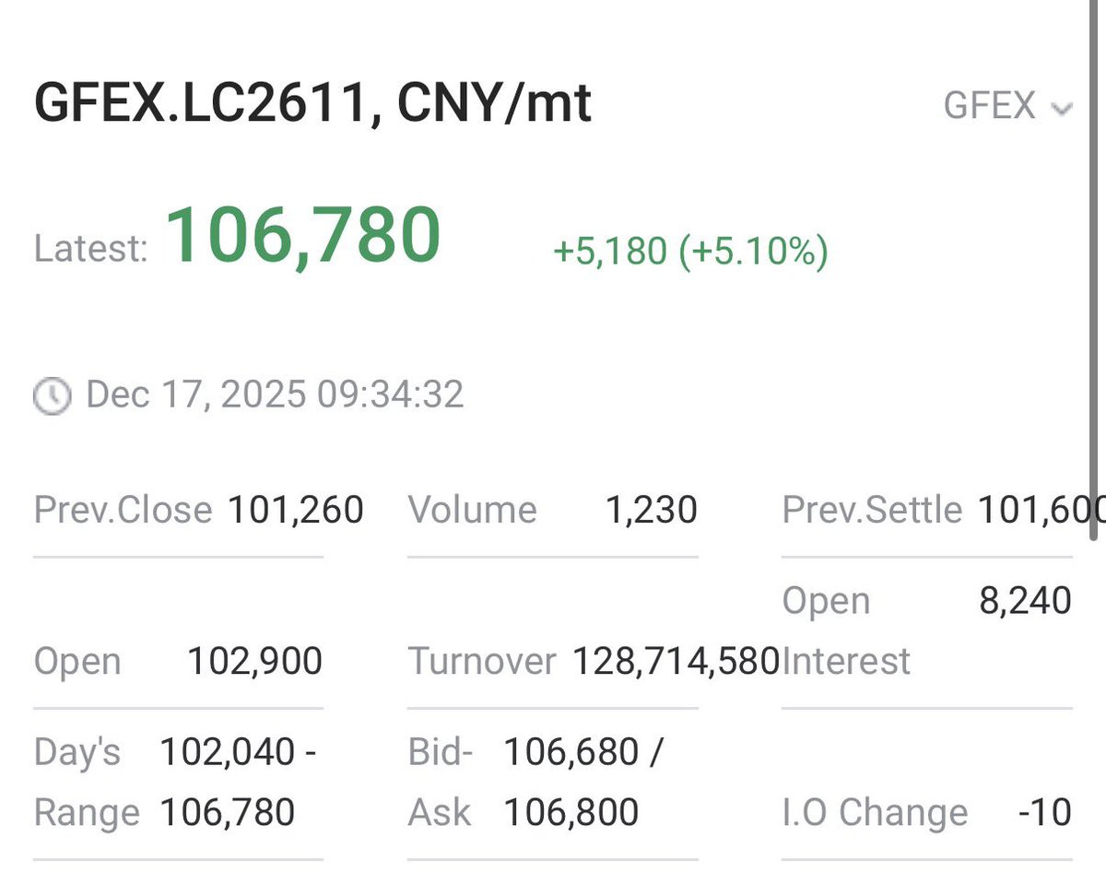
Task: Click the Bid-Ask label
Action: click(441, 783)
